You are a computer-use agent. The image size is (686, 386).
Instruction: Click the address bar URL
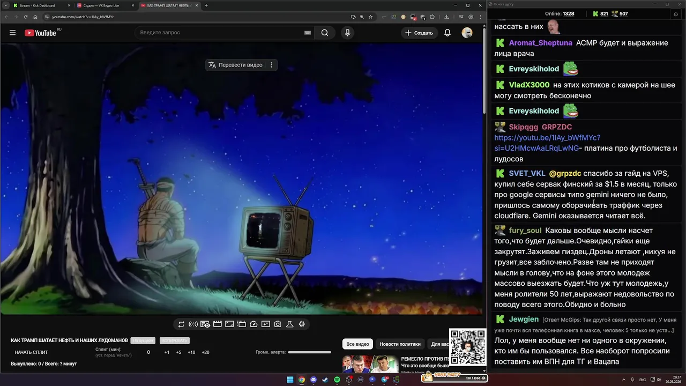point(83,17)
